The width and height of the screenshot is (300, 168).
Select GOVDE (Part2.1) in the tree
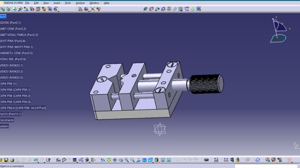click(x=10, y=23)
